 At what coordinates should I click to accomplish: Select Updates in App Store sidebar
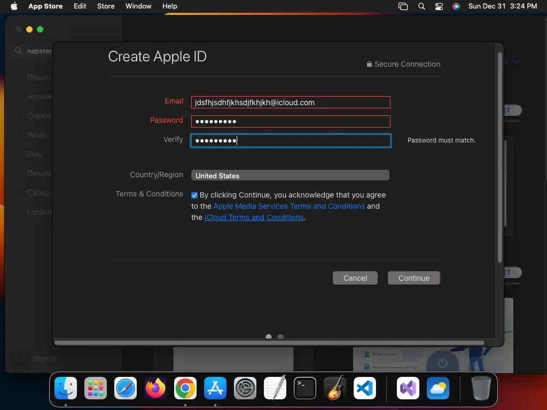(39, 211)
